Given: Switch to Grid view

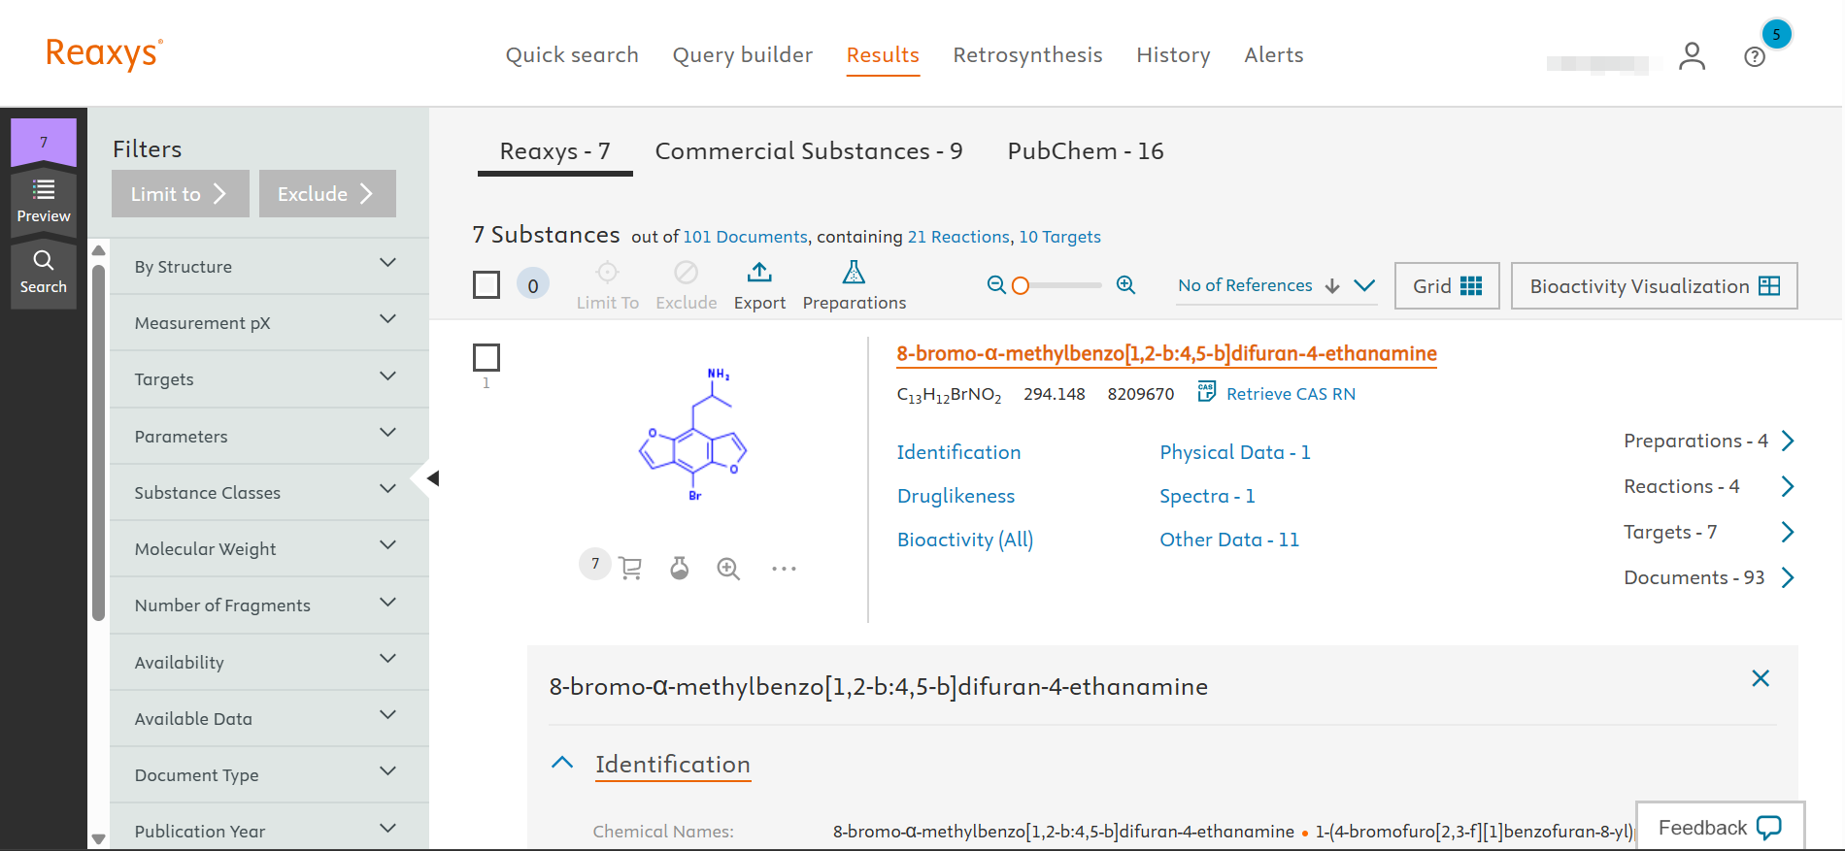Looking at the screenshot, I should tap(1447, 285).
